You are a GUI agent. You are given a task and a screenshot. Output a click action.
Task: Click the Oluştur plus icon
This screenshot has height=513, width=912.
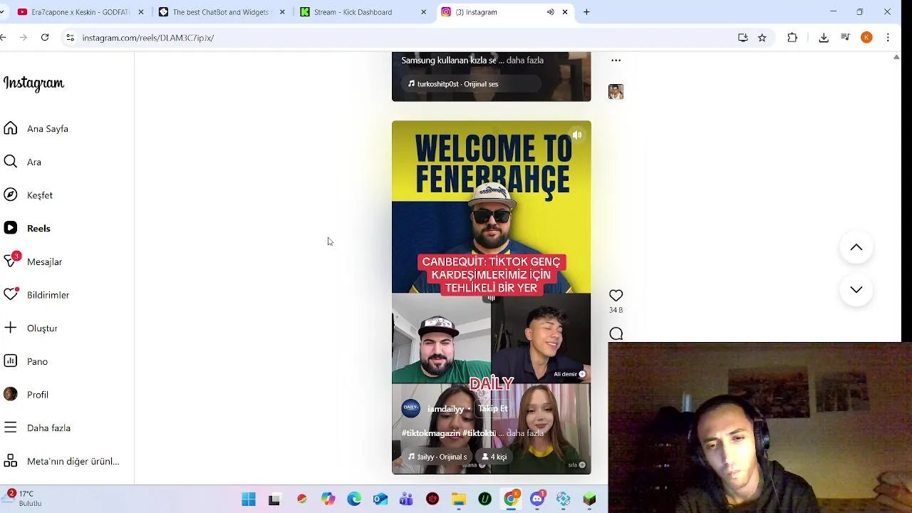pos(11,328)
